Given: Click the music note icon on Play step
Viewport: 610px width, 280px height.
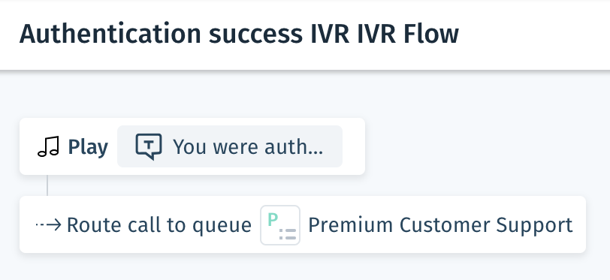Looking at the screenshot, I should point(49,146).
